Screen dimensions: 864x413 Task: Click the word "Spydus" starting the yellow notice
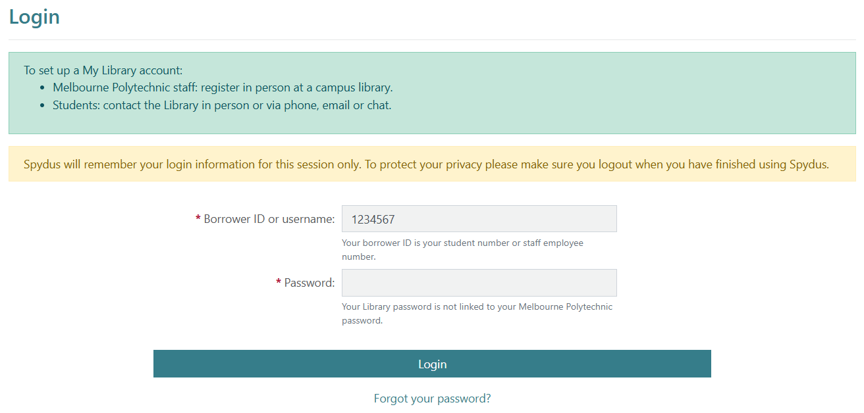[x=42, y=164]
